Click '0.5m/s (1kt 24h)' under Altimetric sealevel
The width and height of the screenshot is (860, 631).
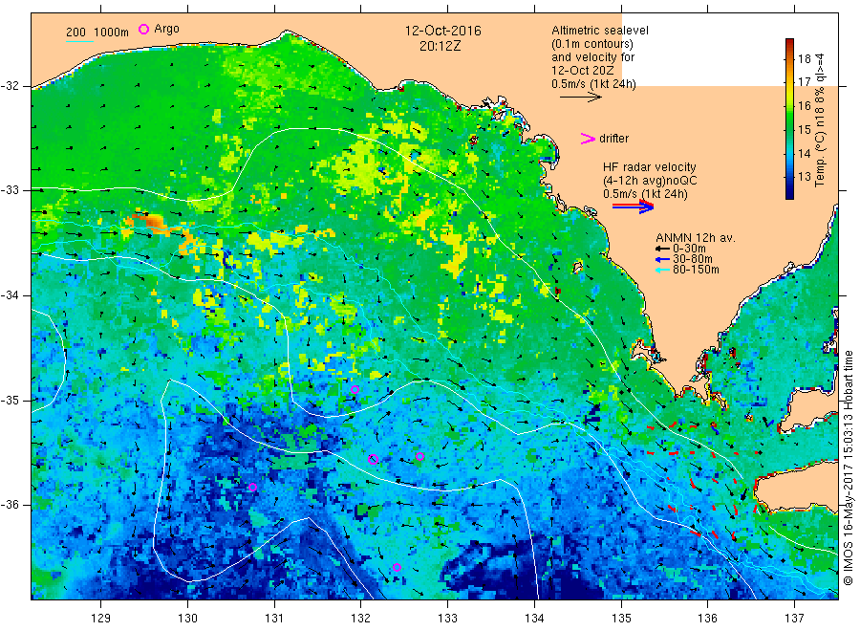[594, 84]
